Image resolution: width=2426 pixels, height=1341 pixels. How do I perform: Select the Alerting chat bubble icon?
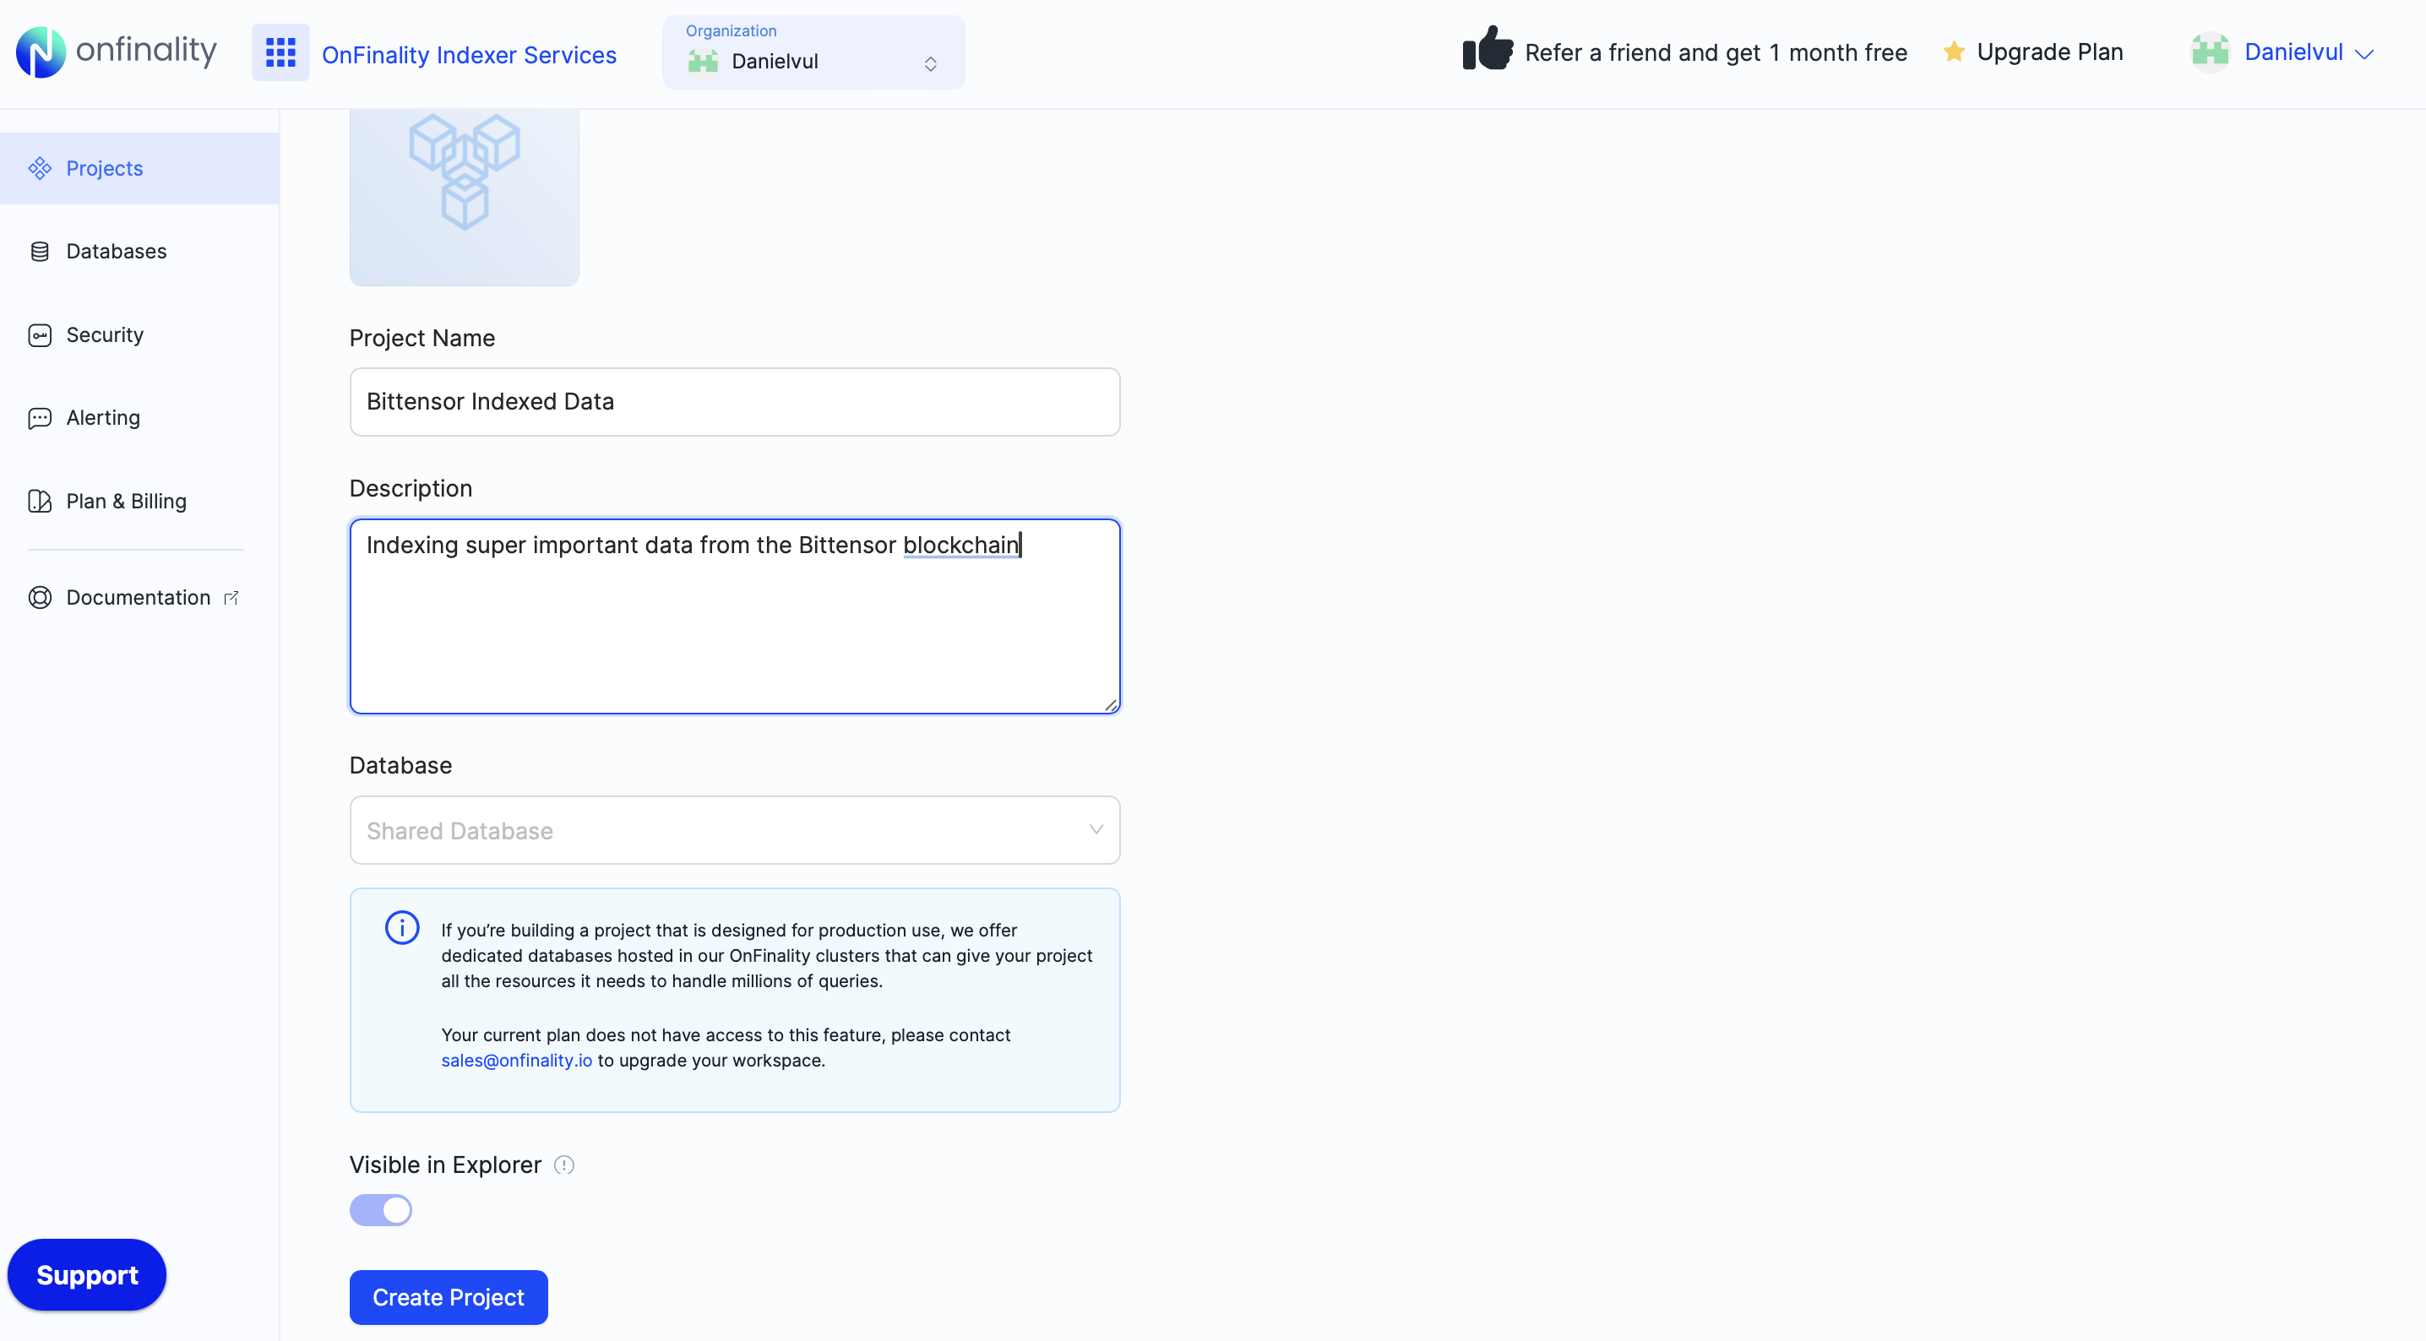click(x=40, y=417)
